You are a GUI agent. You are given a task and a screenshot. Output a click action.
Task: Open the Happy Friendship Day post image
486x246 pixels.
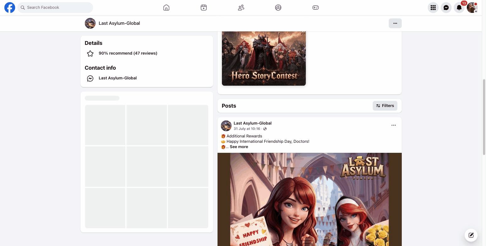(310, 199)
